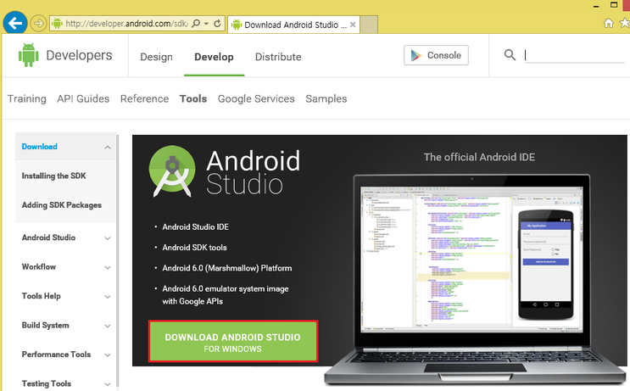Click Download Android Studio for Windows button
Image resolution: width=630 pixels, height=391 pixels.
(x=233, y=342)
